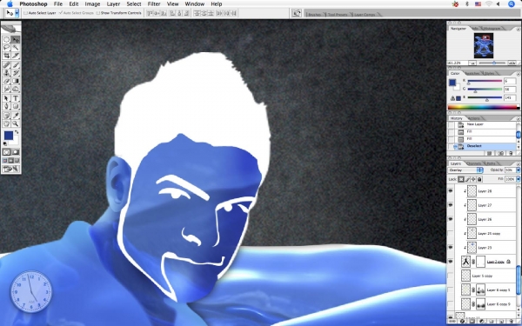Image resolution: width=522 pixels, height=326 pixels.
Task: Open History panel options menu arrow
Action: pos(518,118)
